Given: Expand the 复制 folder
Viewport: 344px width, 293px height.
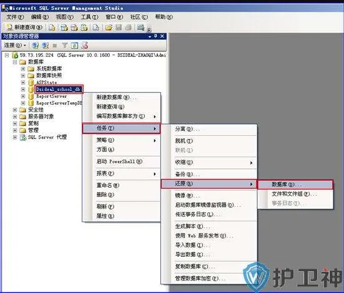Looking at the screenshot, I should pos(15,123).
